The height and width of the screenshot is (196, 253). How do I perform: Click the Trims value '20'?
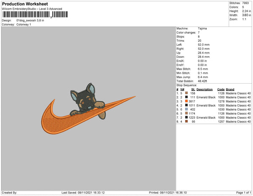[199, 41]
